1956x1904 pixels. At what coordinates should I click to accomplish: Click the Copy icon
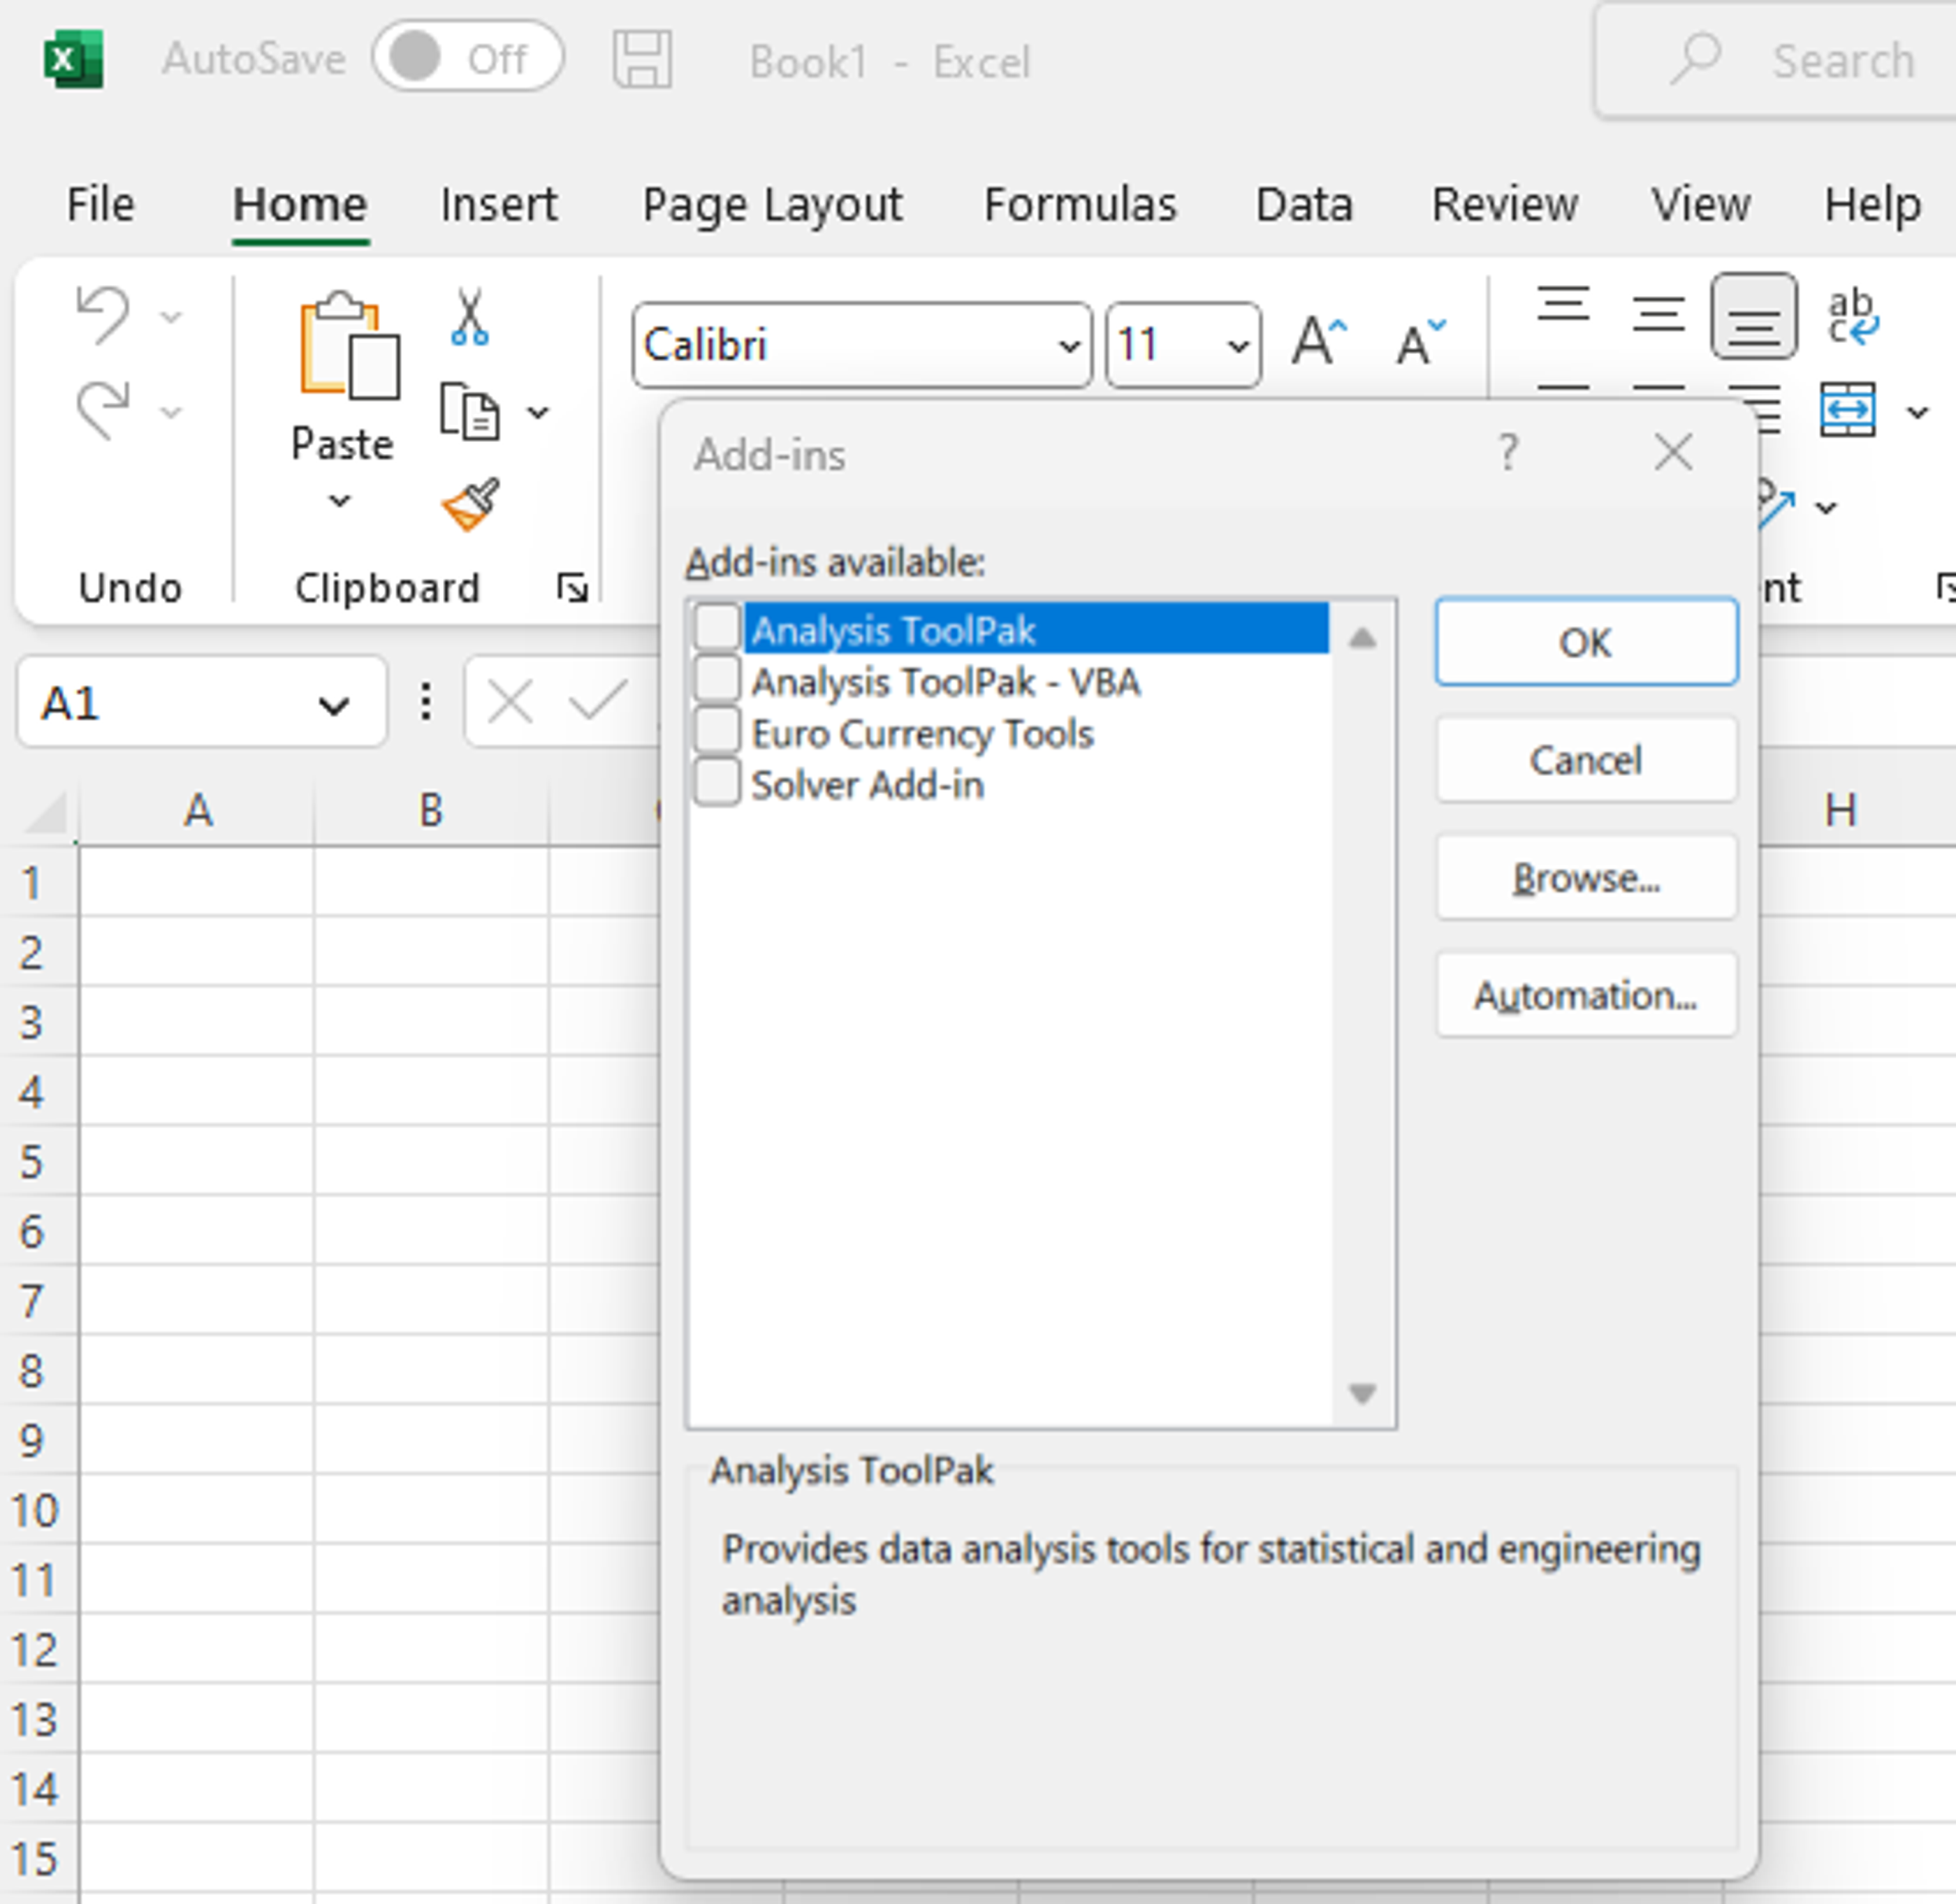click(469, 410)
